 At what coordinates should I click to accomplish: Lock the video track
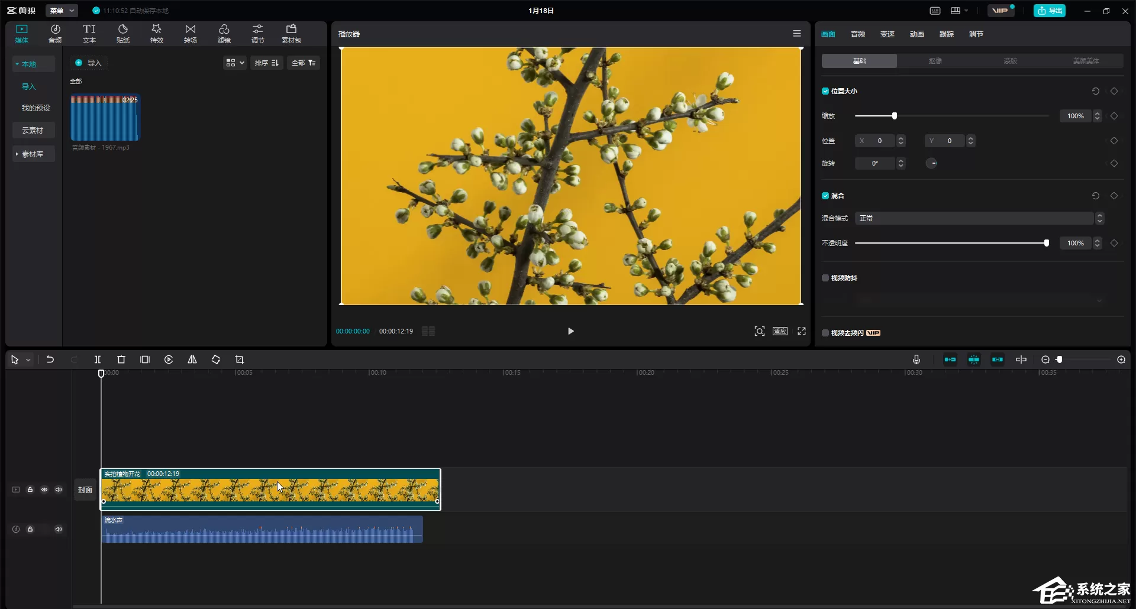30,490
